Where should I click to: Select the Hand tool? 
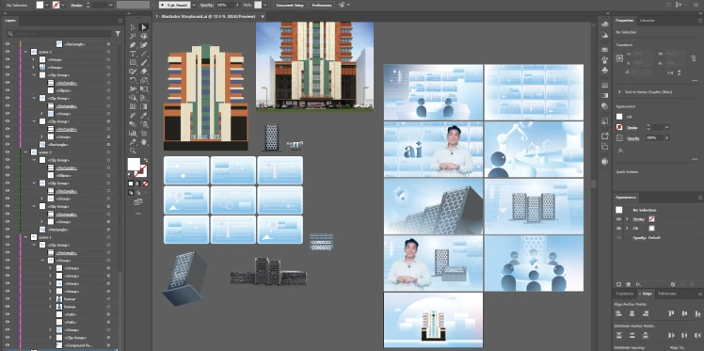click(x=144, y=142)
